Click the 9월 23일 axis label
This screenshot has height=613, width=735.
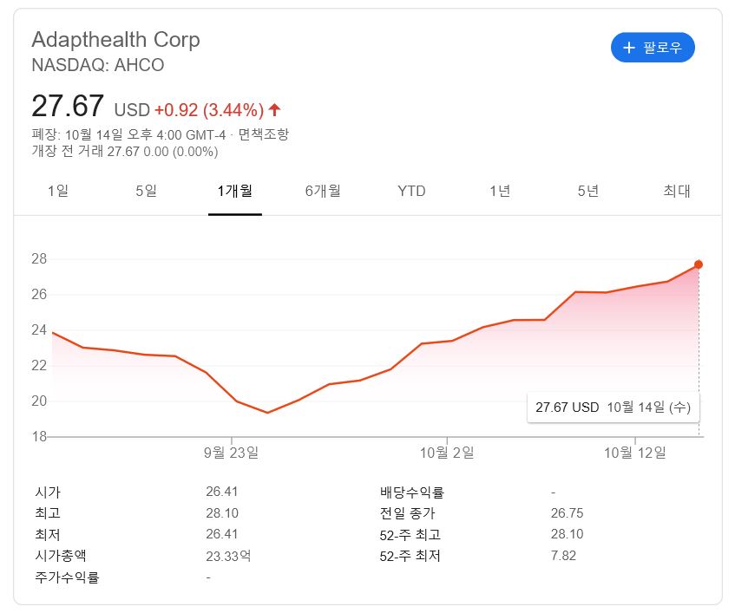(x=231, y=453)
